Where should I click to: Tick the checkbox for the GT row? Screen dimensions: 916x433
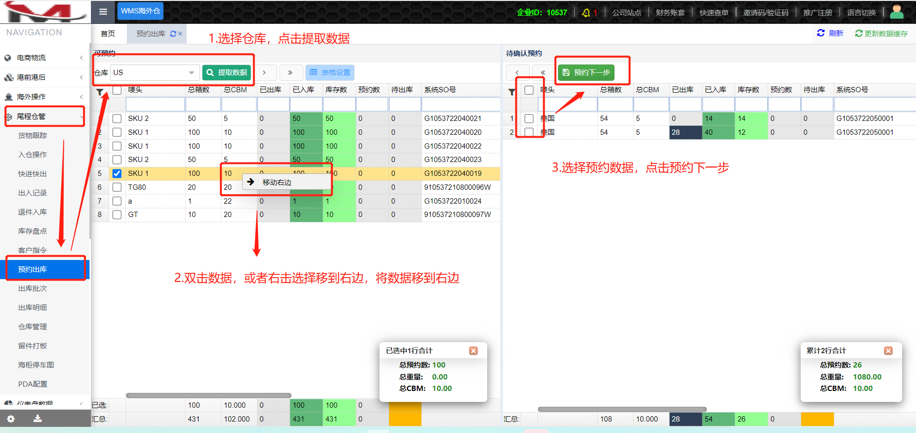click(x=117, y=215)
